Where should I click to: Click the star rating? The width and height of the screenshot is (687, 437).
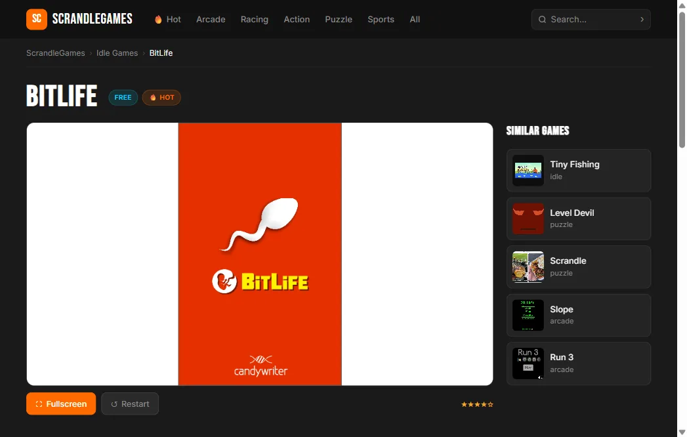(477, 404)
